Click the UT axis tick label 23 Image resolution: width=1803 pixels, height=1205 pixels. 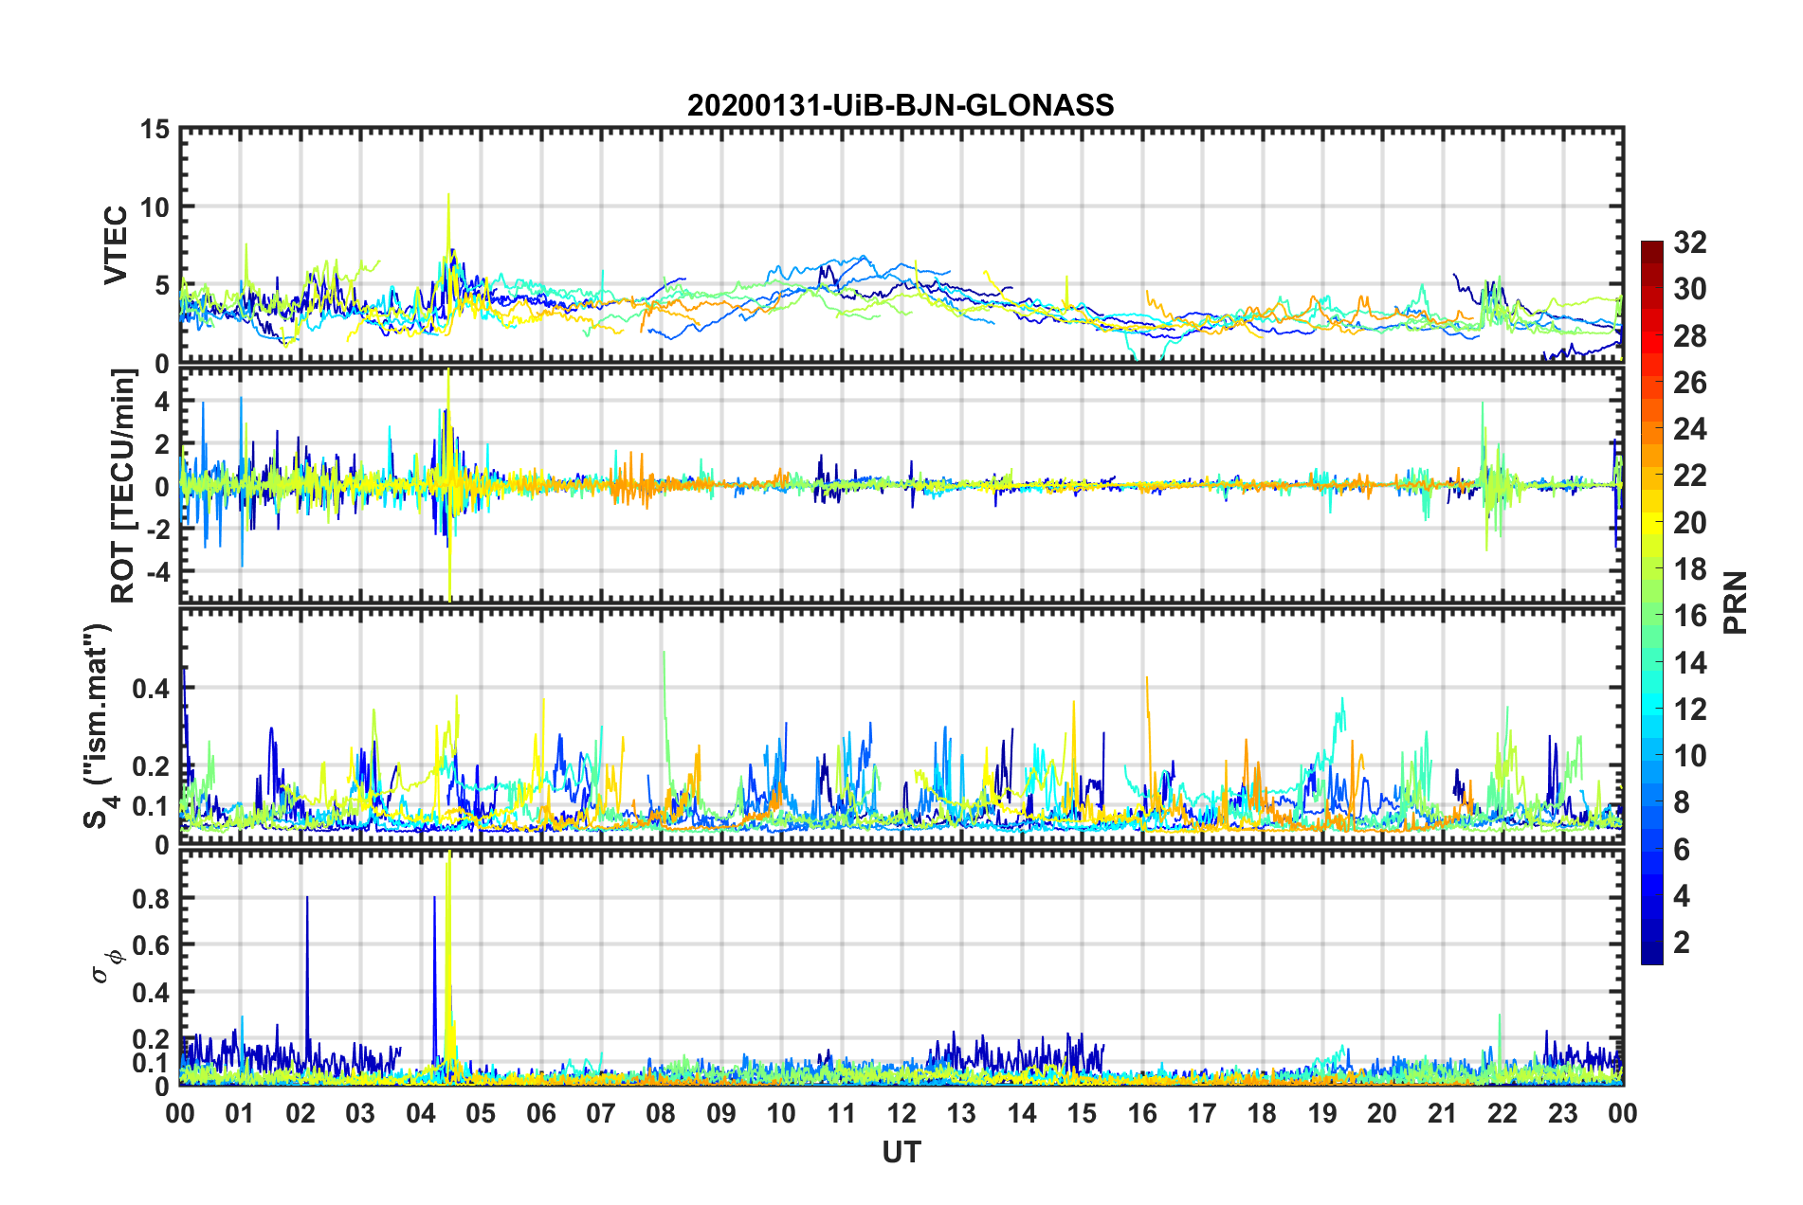click(x=1563, y=1113)
